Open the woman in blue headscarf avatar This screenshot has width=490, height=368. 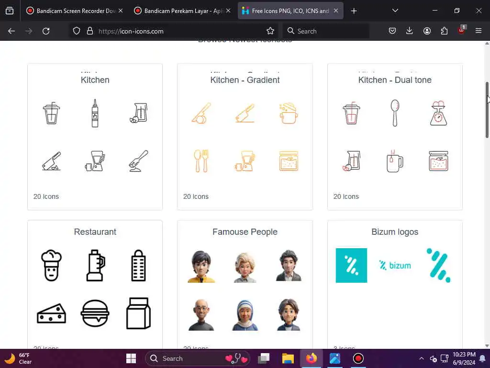coord(245,314)
